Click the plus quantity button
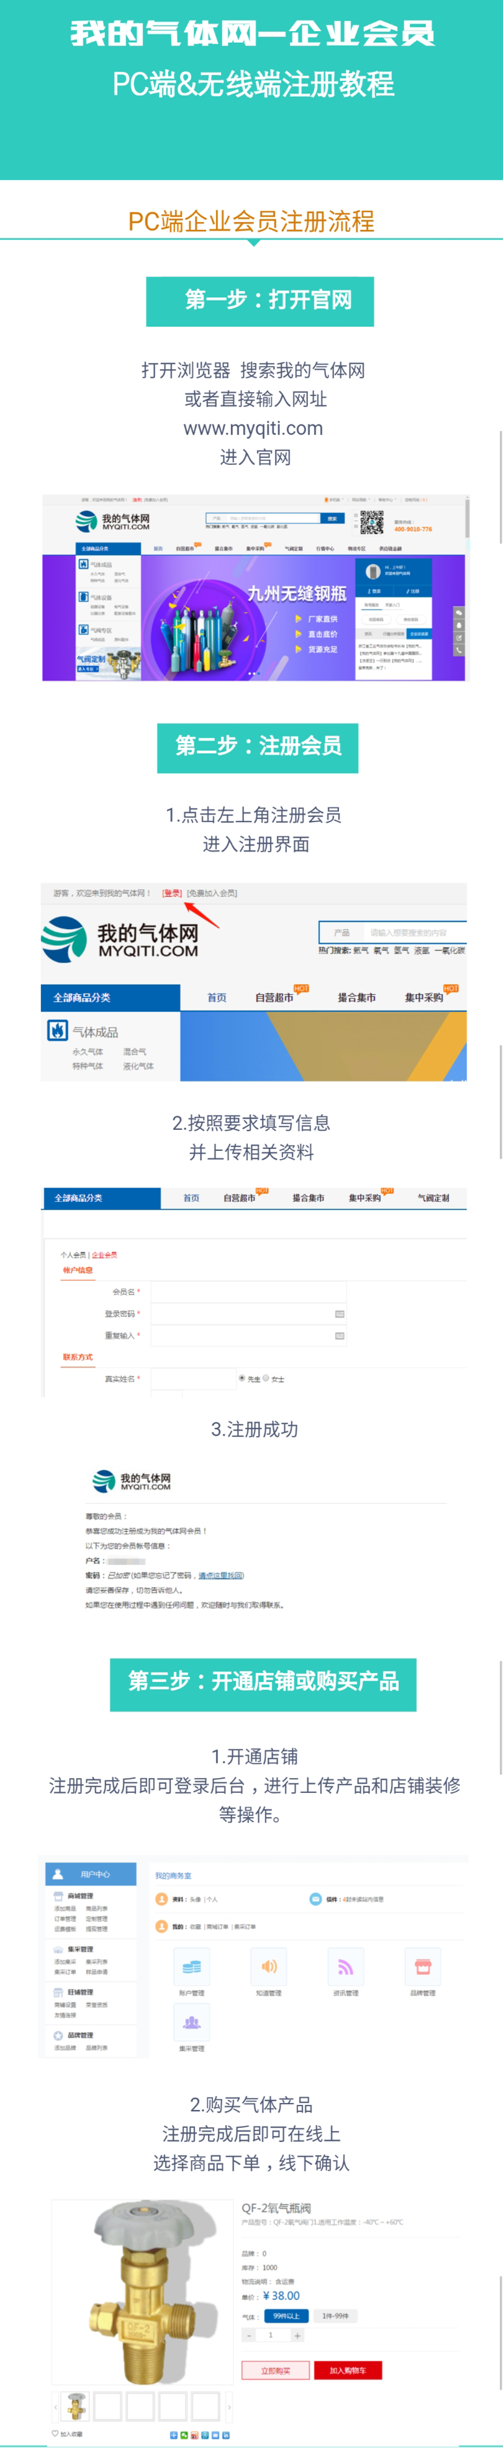Screen dimensions: 503x2451 click(297, 2335)
